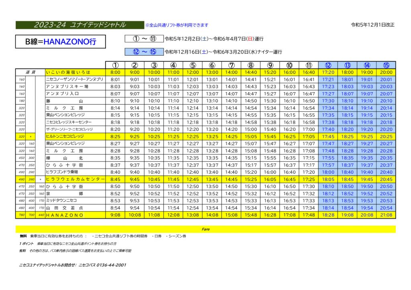Click the 'B線=HANAZONO行' route box

(x=61, y=42)
